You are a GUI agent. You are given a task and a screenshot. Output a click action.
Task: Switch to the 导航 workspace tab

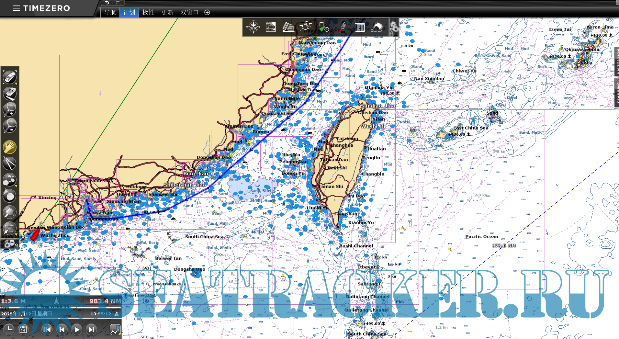click(110, 12)
